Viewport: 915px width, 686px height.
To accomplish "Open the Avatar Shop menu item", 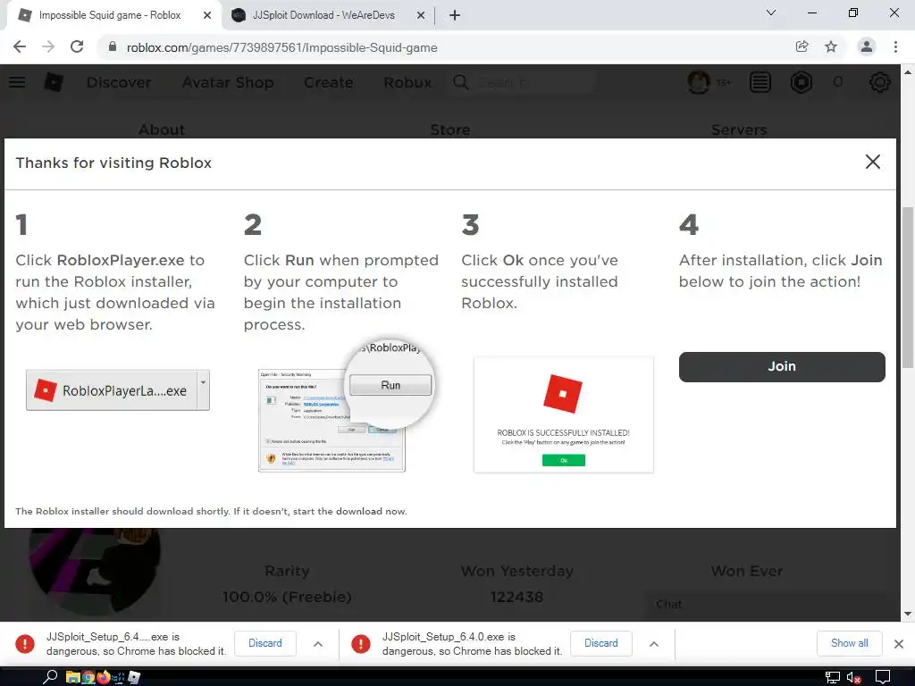I will pos(228,82).
